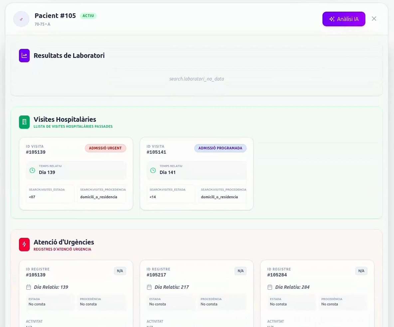394x327 pixels.
Task: Click the Visites Hospitalàries building icon
Action: 24,122
